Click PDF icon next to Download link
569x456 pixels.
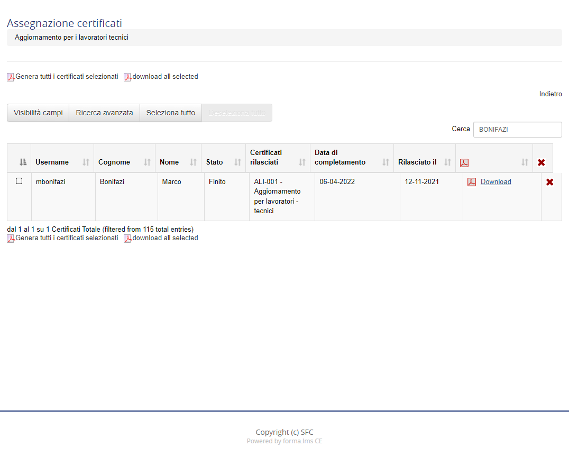click(472, 182)
